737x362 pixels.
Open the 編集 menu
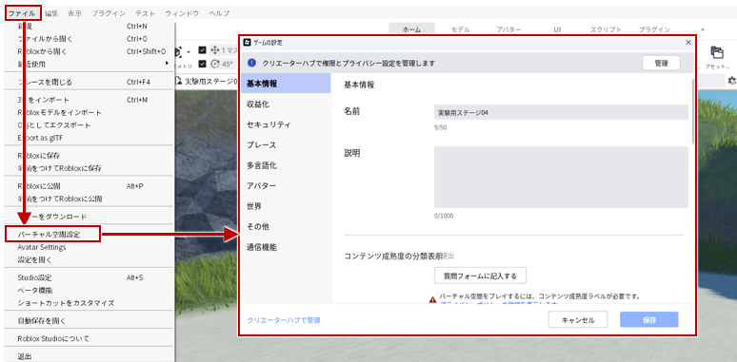51,13
